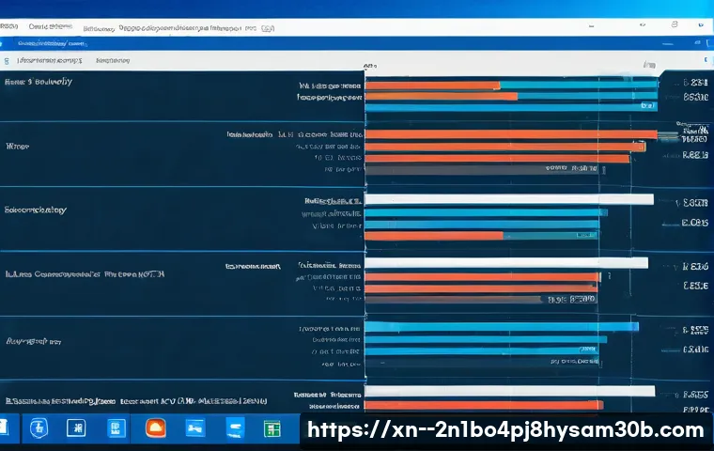Image resolution: width=714 pixels, height=451 pixels.
Task: Select the dark blue square taskbar icon
Action: click(x=78, y=428)
